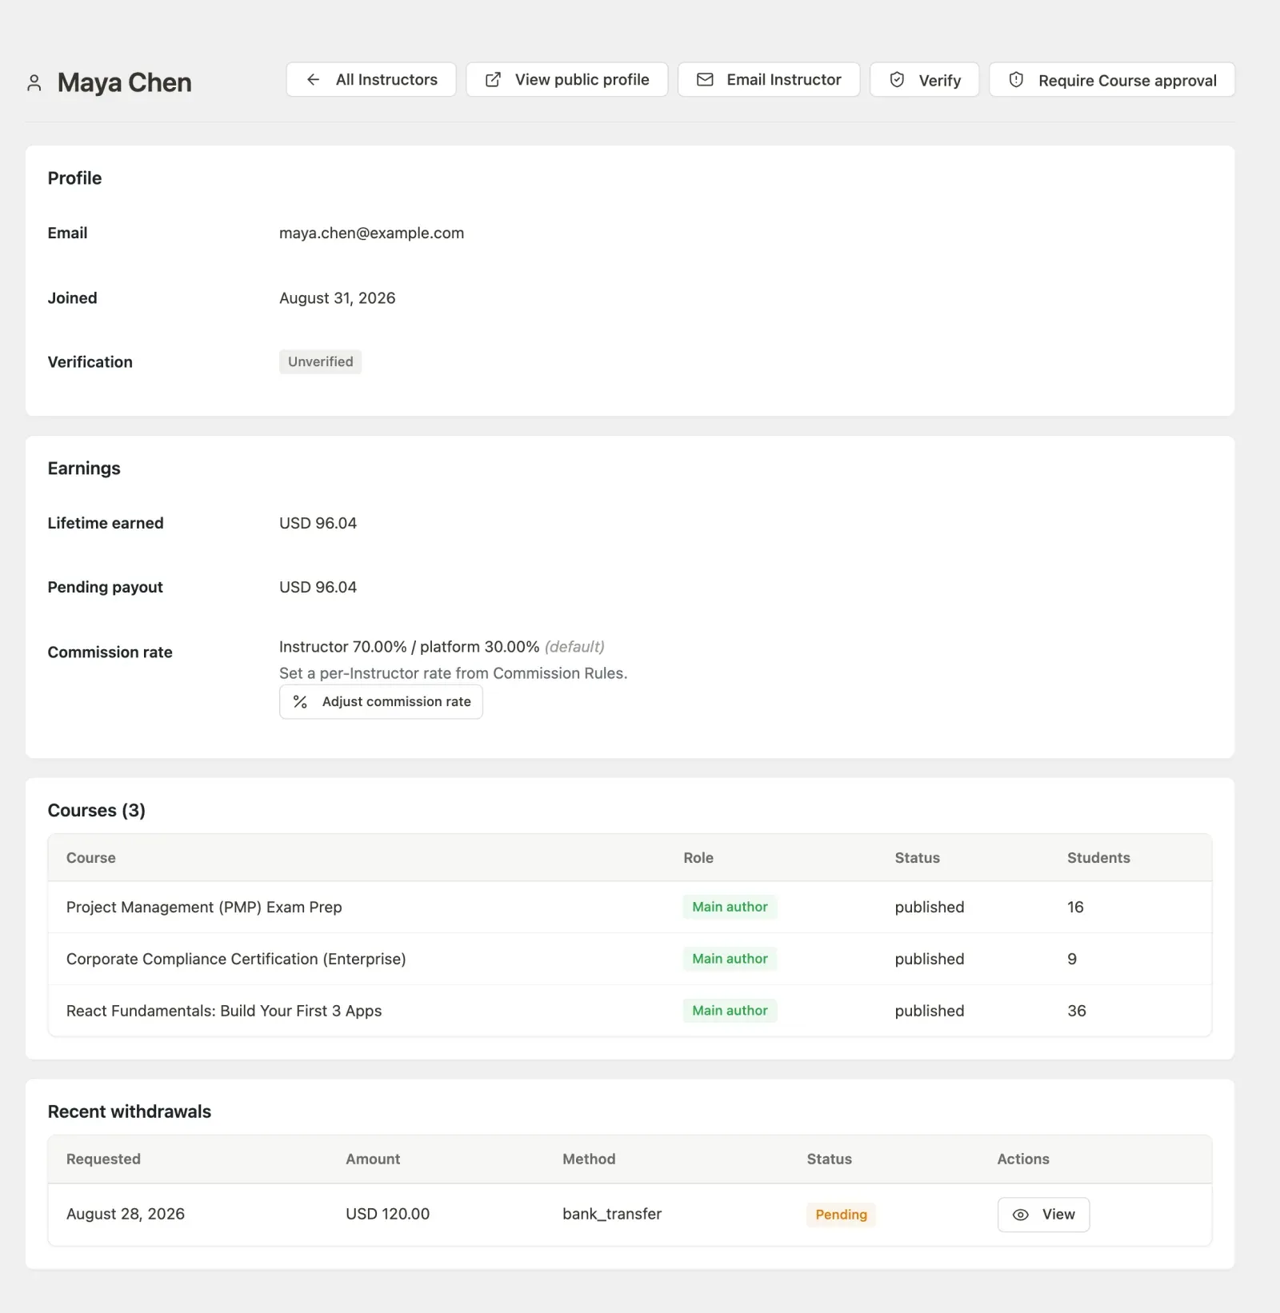Click the shield check icon in Verify
1280x1313 pixels.
pos(897,80)
